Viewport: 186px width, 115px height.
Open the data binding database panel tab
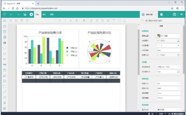pos(161,14)
